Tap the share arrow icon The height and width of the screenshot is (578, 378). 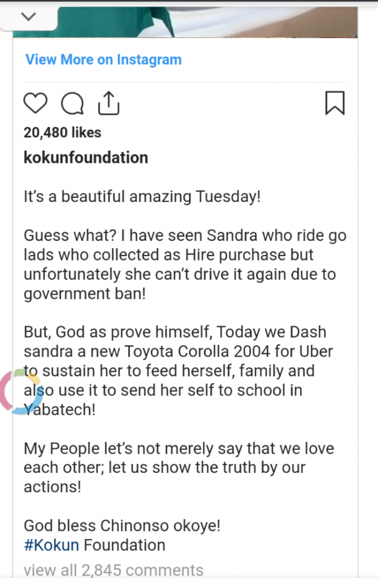(x=108, y=103)
